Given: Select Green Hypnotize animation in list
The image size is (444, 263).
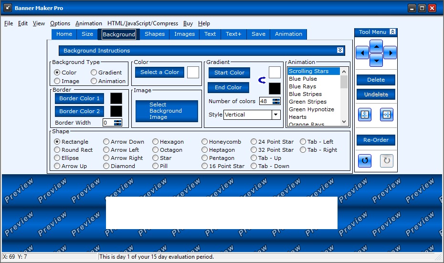Looking at the screenshot, I should pos(314,109).
